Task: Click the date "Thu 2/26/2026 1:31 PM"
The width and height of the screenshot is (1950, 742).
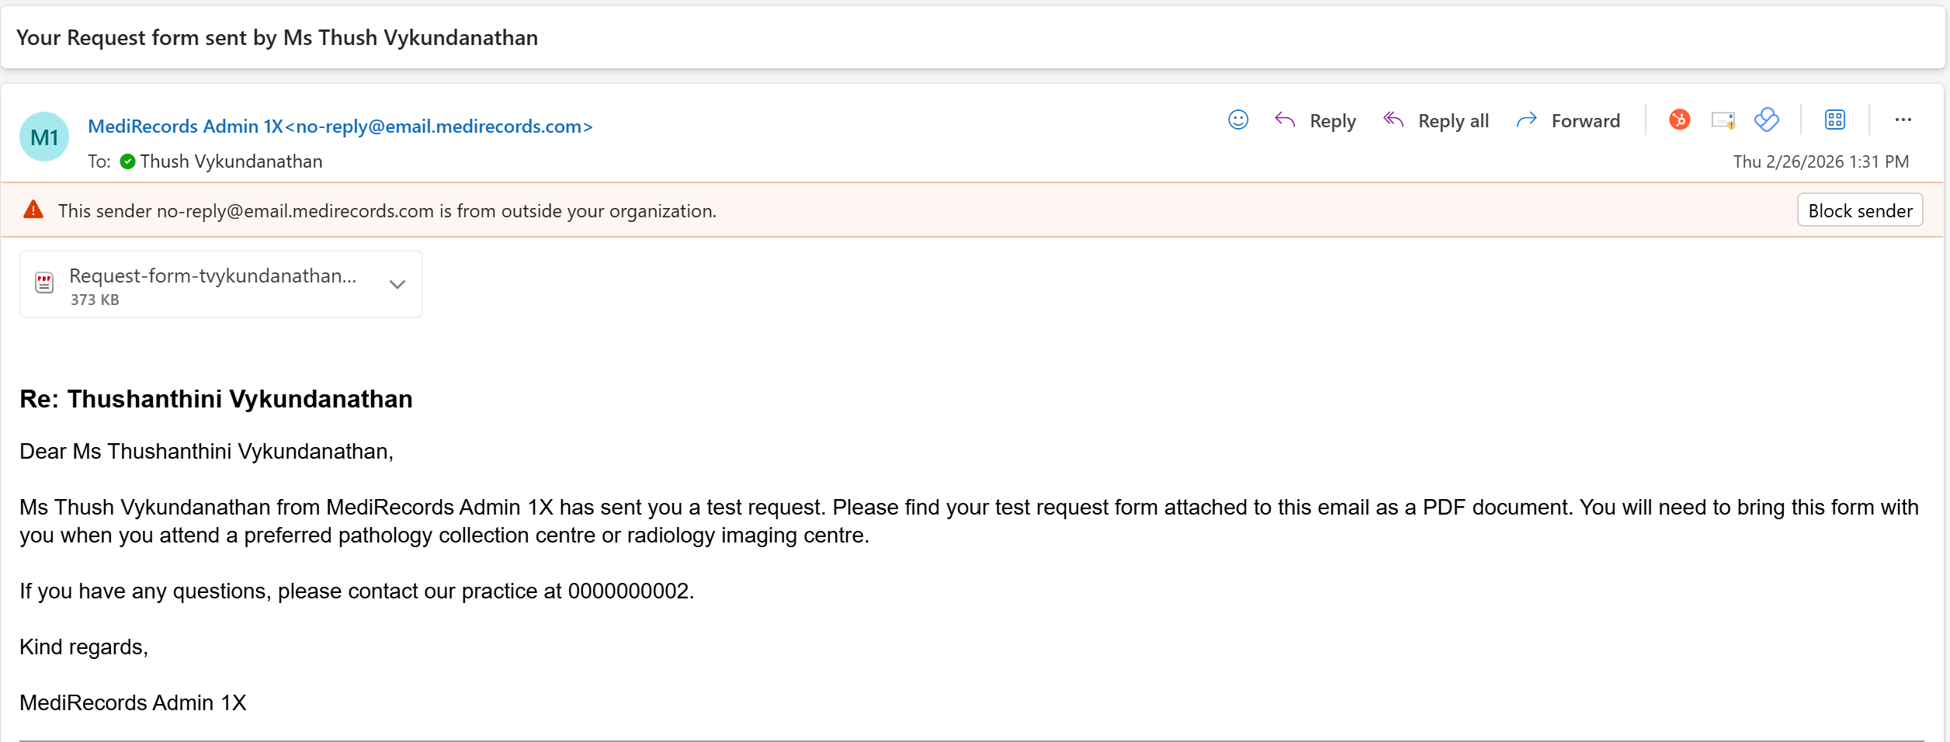Action: [1821, 161]
